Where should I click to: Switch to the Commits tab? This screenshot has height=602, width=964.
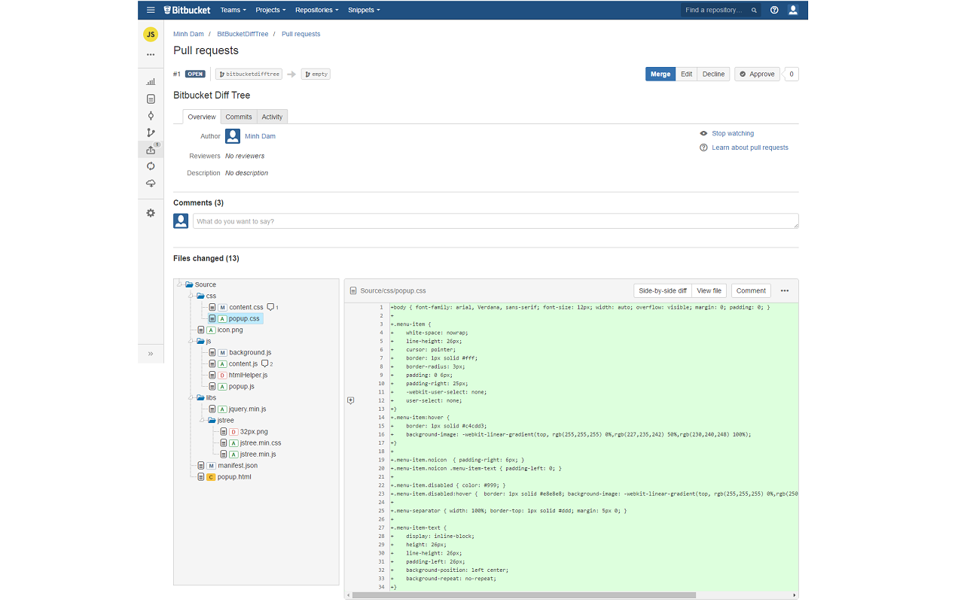[x=238, y=117]
